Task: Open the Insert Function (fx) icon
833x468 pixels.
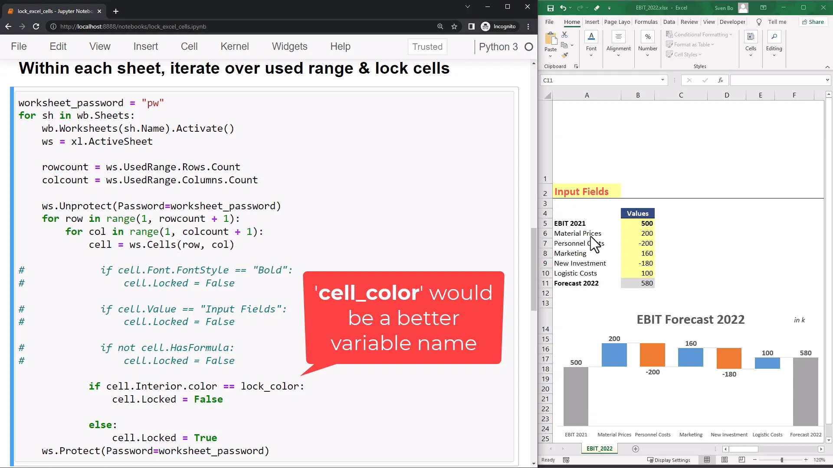Action: (720, 80)
